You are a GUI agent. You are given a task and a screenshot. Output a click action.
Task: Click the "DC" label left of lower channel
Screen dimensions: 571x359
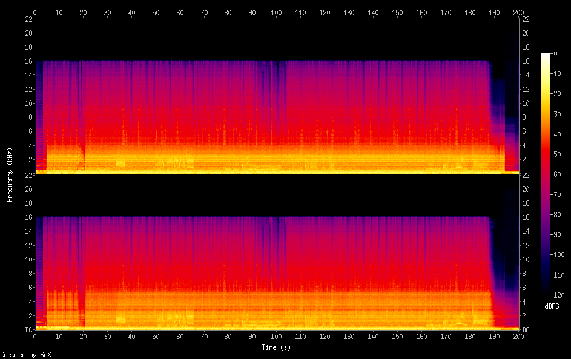click(29, 330)
